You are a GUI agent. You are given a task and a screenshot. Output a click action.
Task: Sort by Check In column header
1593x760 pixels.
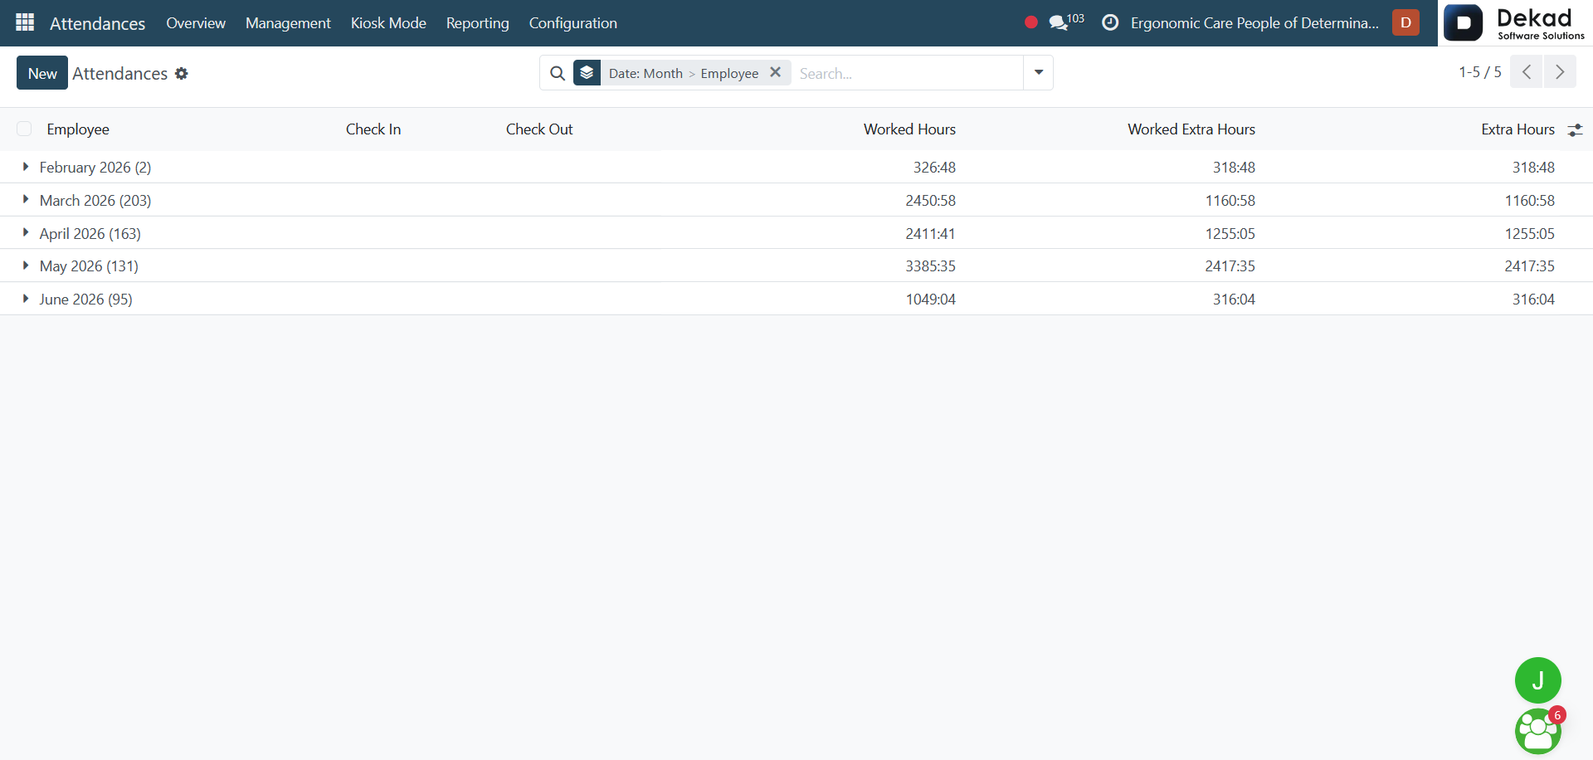373,129
